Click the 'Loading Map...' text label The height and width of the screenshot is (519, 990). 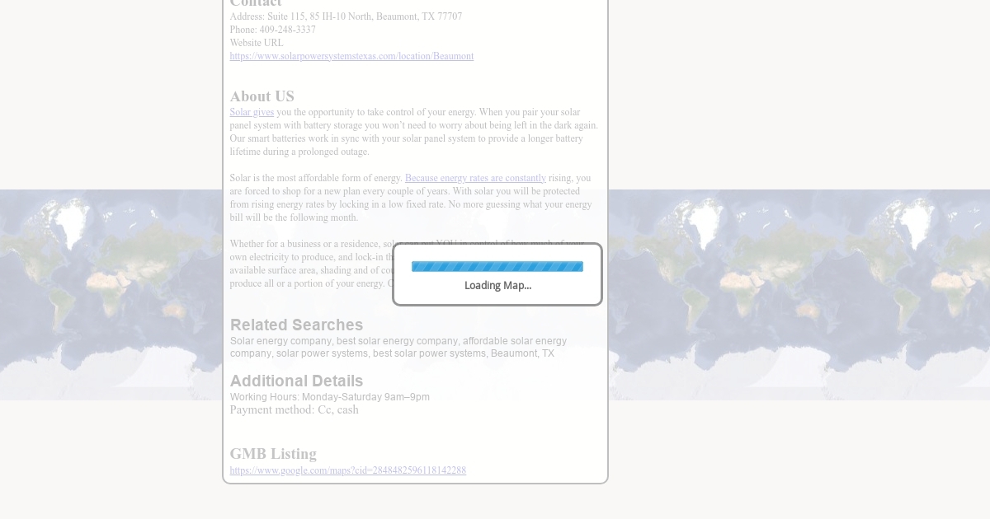tap(497, 286)
